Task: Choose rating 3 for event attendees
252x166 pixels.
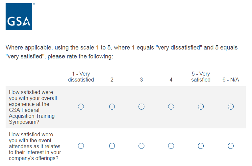Action: (141, 146)
